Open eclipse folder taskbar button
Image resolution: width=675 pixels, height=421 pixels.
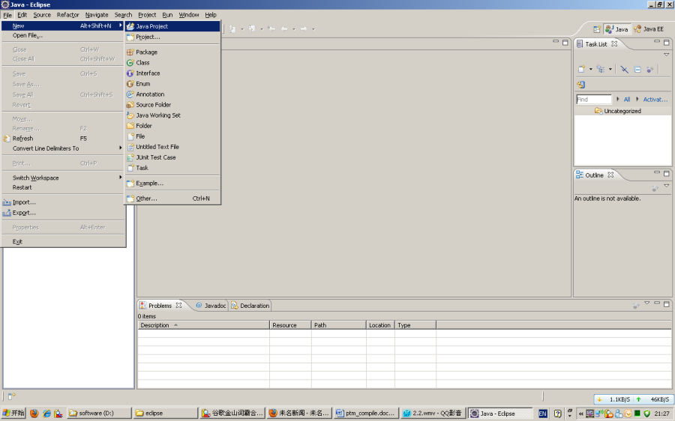tap(164, 414)
